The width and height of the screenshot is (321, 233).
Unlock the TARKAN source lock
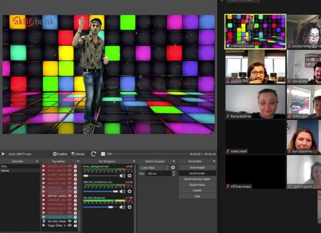click(75, 209)
